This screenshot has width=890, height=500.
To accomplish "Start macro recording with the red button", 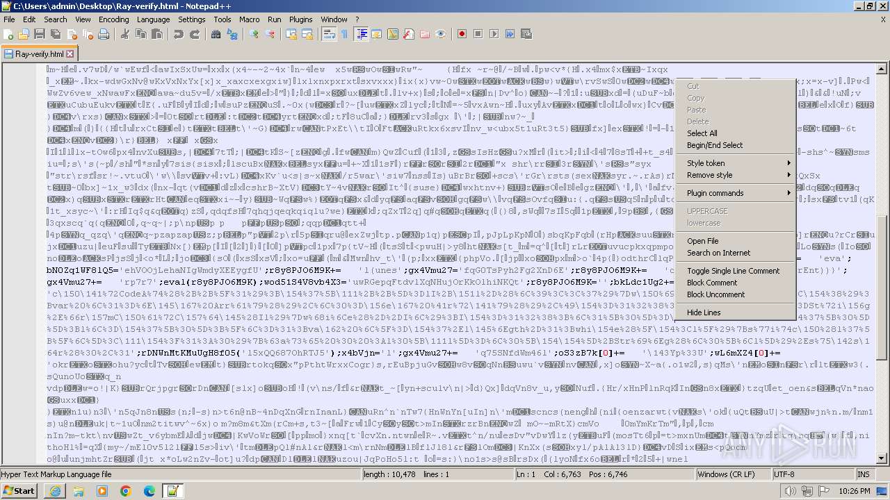I will pos(462,34).
